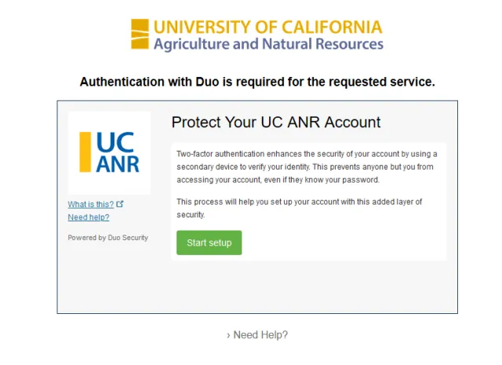Click the UC ANR logo in Duo panel
This screenshot has height=365, width=502.
(109, 152)
